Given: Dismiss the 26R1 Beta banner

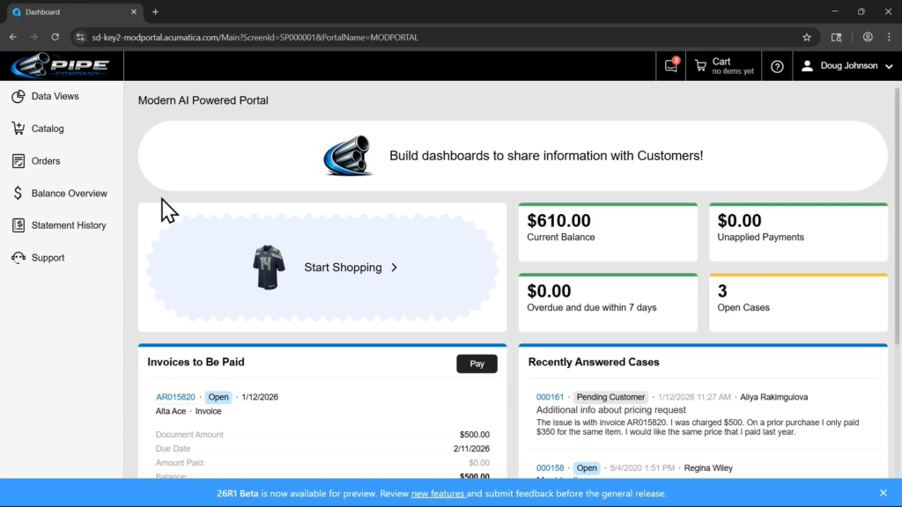Looking at the screenshot, I should (883, 493).
